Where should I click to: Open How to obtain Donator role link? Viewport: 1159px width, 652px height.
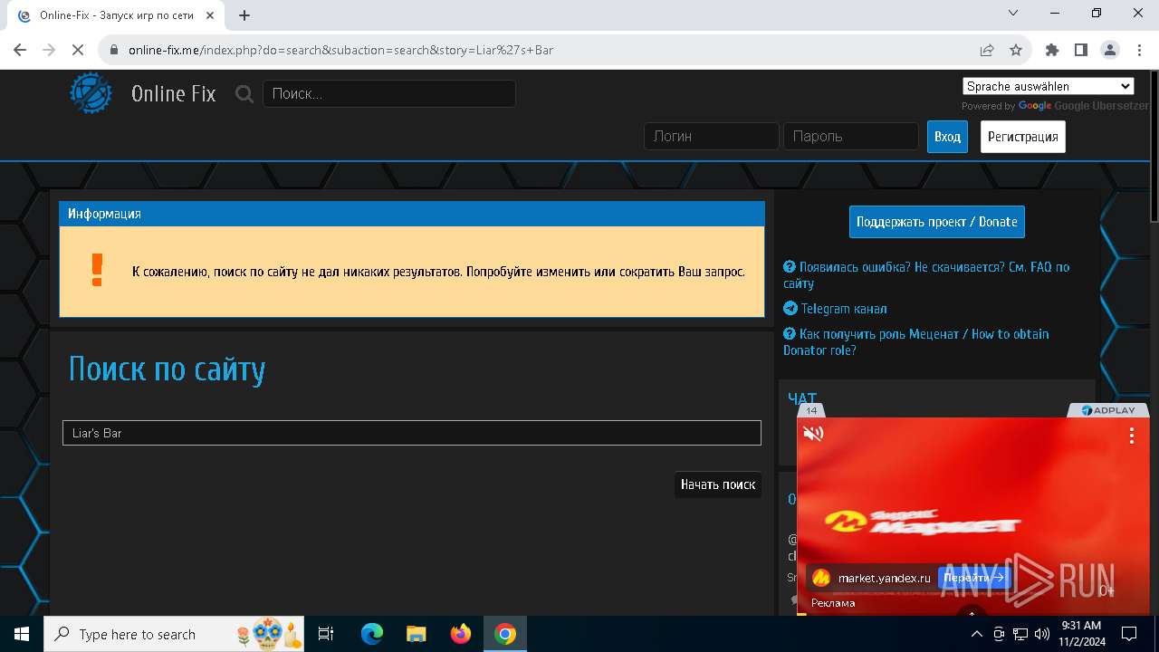click(916, 341)
